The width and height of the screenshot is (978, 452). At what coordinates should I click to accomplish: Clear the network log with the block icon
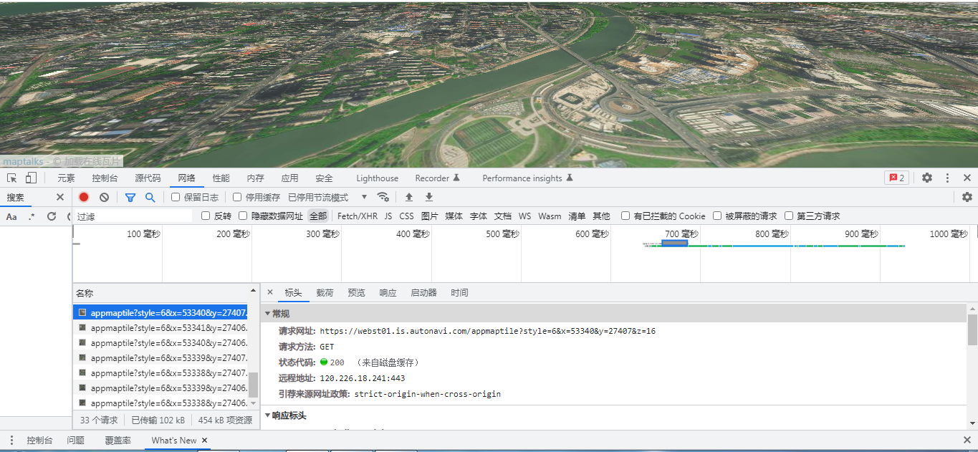(x=105, y=197)
